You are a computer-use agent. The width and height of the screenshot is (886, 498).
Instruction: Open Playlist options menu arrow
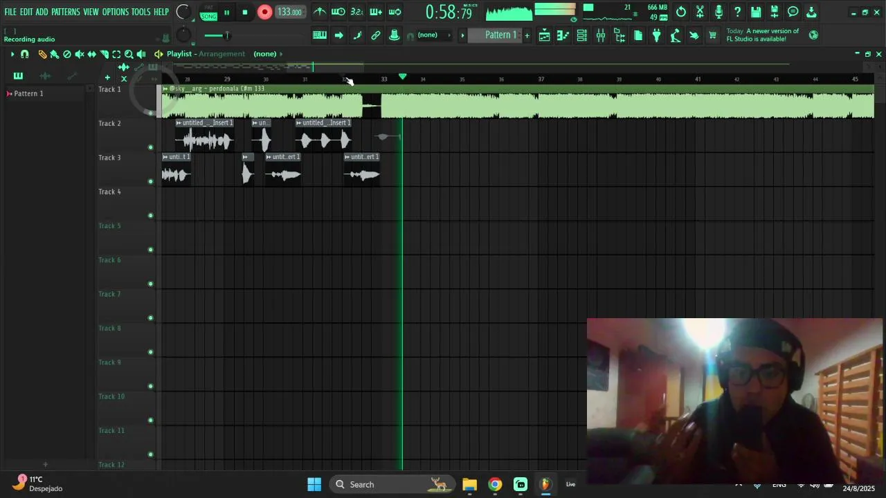tap(12, 54)
